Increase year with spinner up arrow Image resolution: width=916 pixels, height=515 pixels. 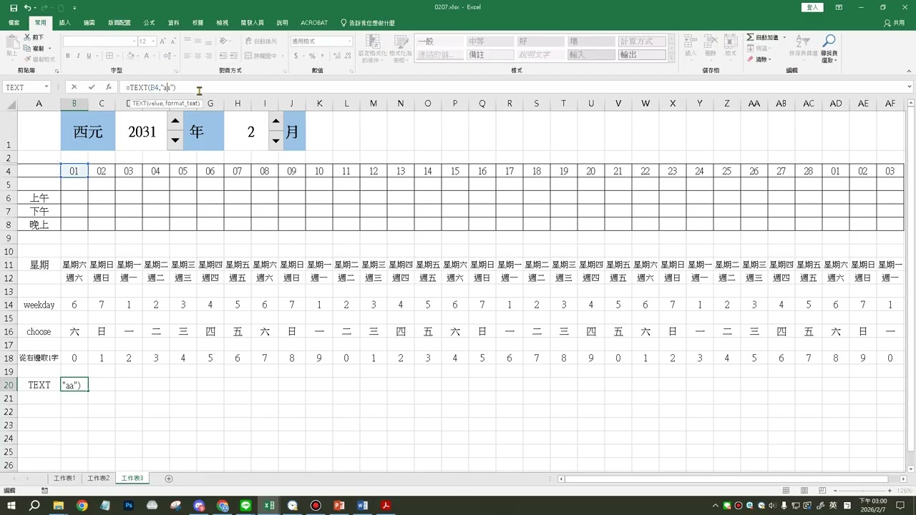(175, 121)
